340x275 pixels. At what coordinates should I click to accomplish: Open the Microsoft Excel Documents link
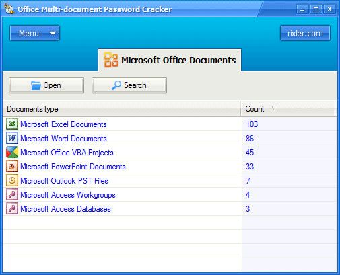[x=63, y=124]
